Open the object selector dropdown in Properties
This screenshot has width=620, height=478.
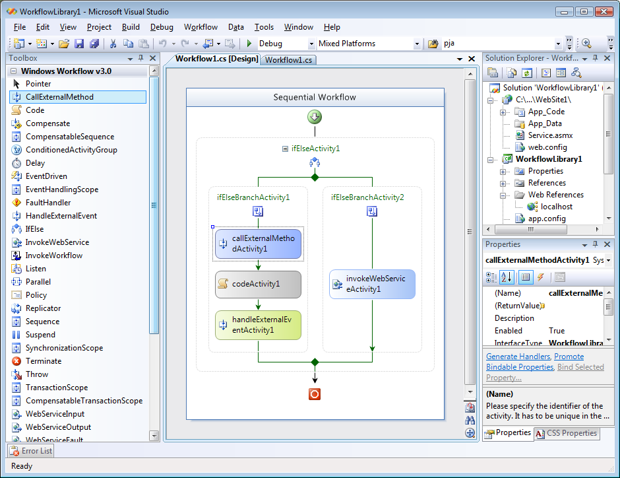point(608,260)
